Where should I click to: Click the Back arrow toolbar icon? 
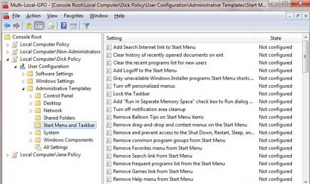[7, 26]
